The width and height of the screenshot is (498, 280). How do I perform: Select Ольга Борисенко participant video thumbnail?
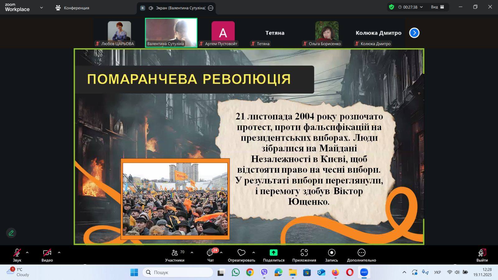327,33
